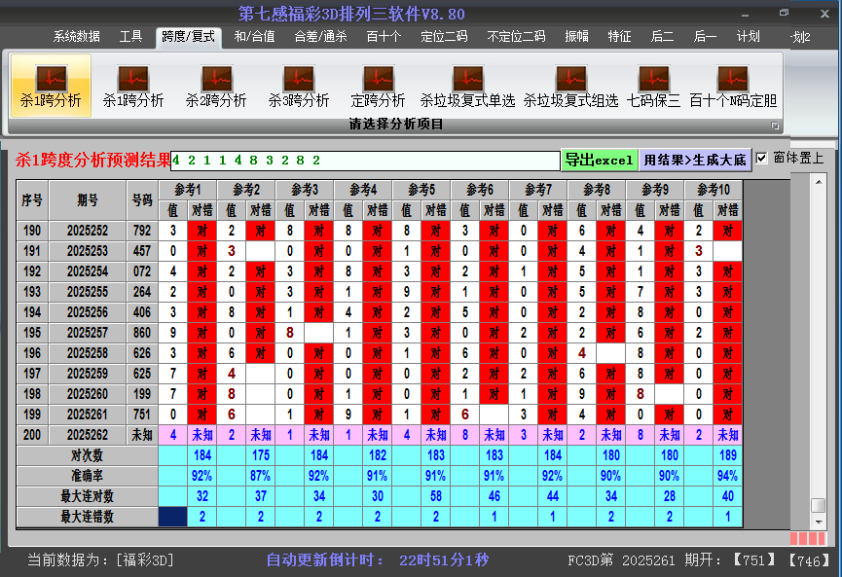842x577 pixels.
Task: Click the highlighted 杀1跨分析 icon
Action: [51, 87]
